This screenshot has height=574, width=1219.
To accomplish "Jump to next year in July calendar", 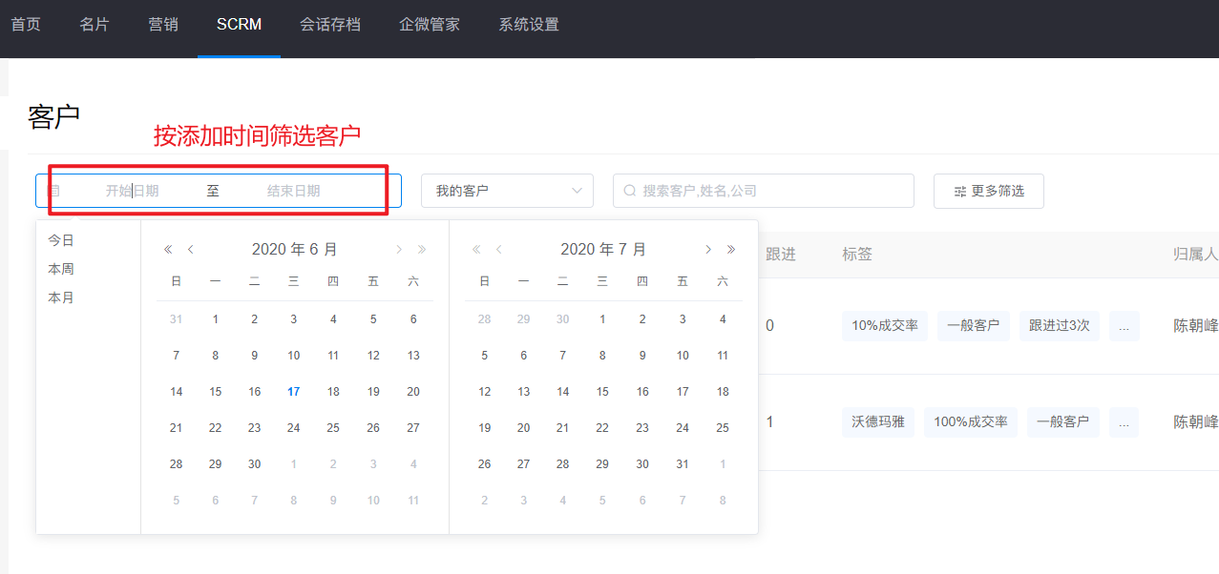I will pos(731,250).
